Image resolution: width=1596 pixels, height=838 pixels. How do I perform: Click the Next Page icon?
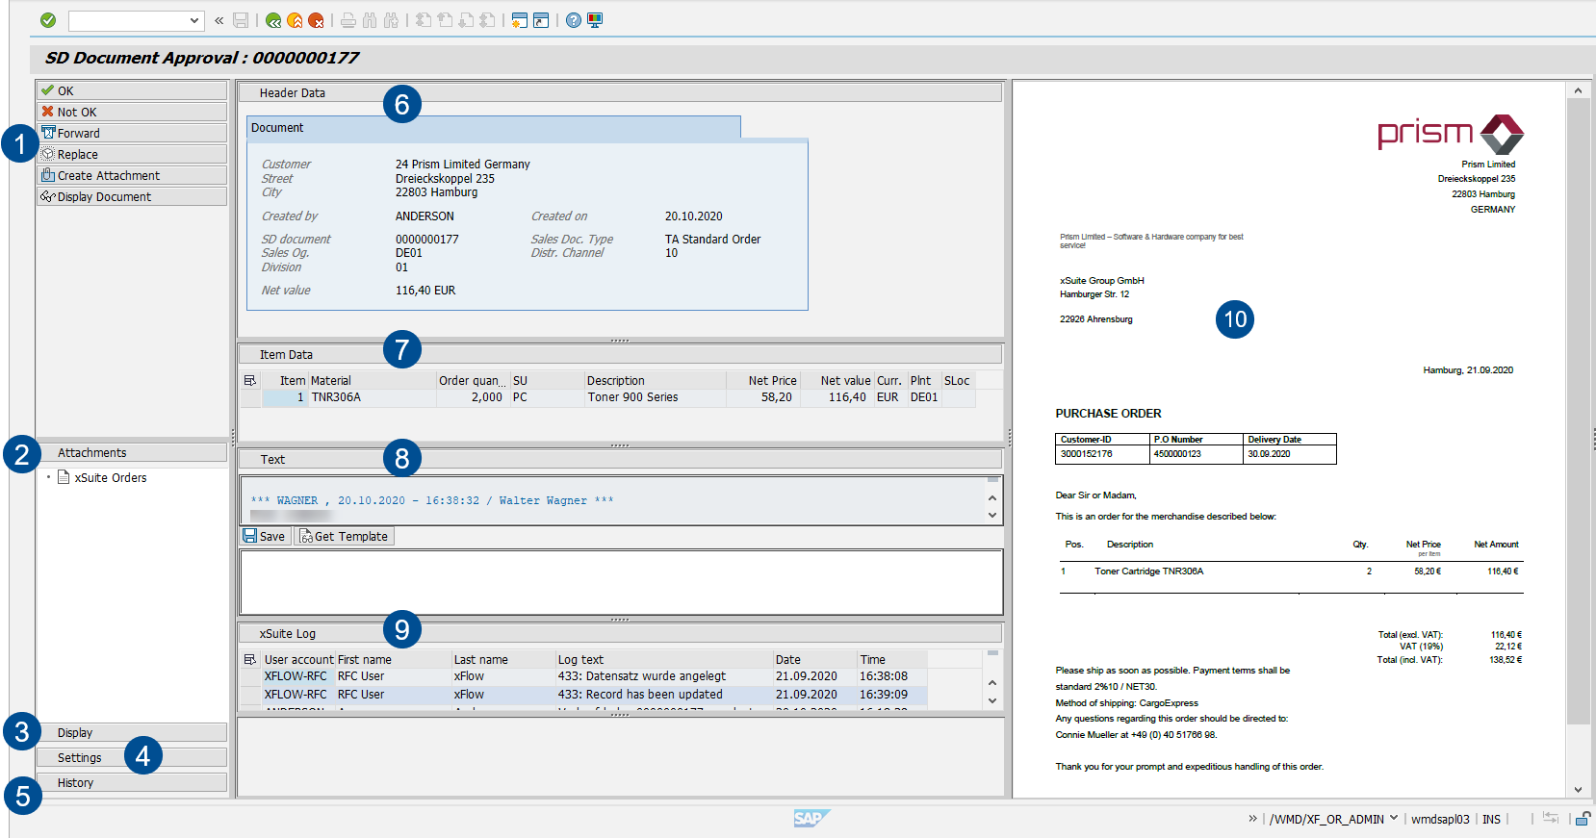466,20
